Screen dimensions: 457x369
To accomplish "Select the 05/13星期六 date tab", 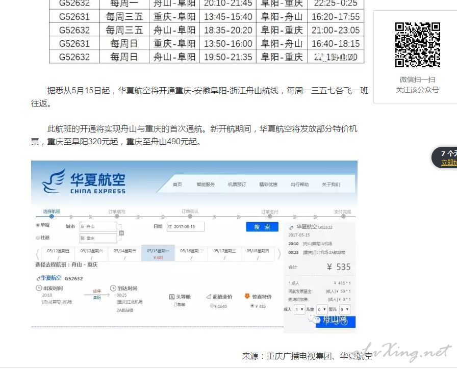I will [x=91, y=254].
